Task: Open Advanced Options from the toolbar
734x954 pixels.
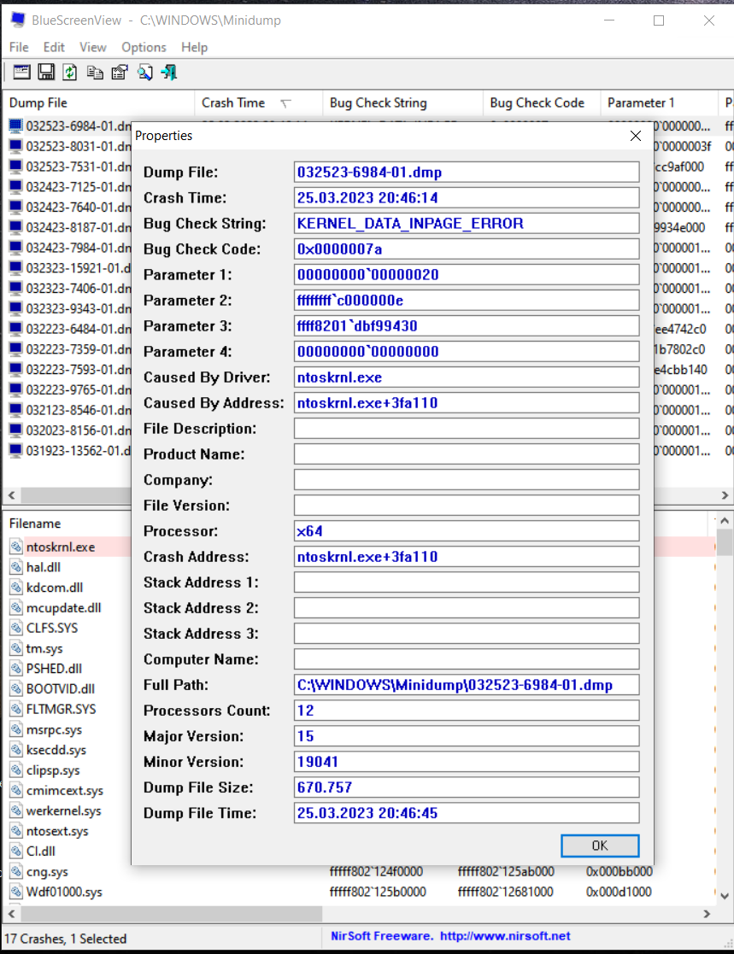Action: [x=21, y=73]
